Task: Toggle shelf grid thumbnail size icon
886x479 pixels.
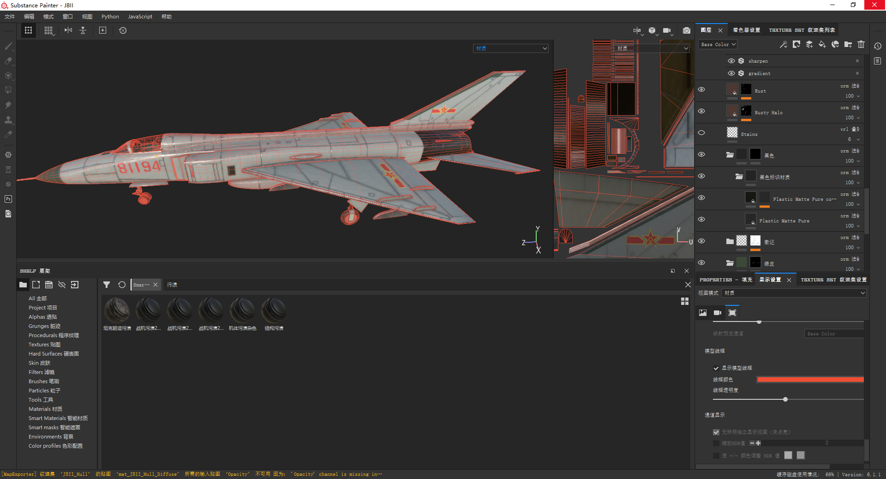Action: click(685, 301)
